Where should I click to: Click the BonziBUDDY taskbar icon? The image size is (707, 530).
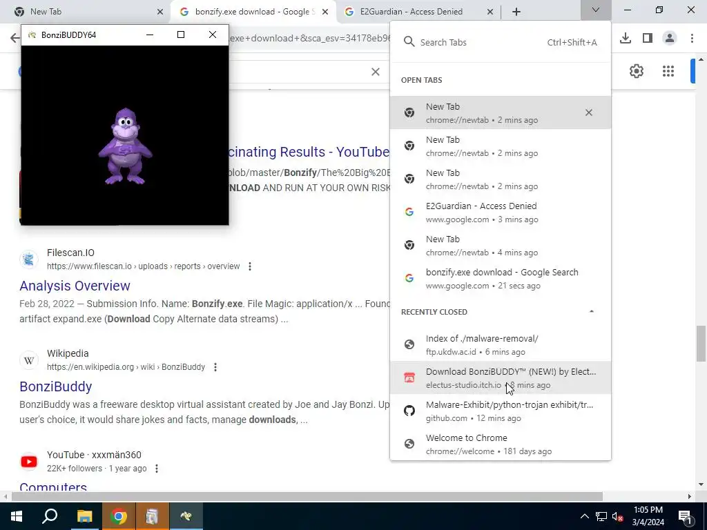pyautogui.click(x=186, y=516)
